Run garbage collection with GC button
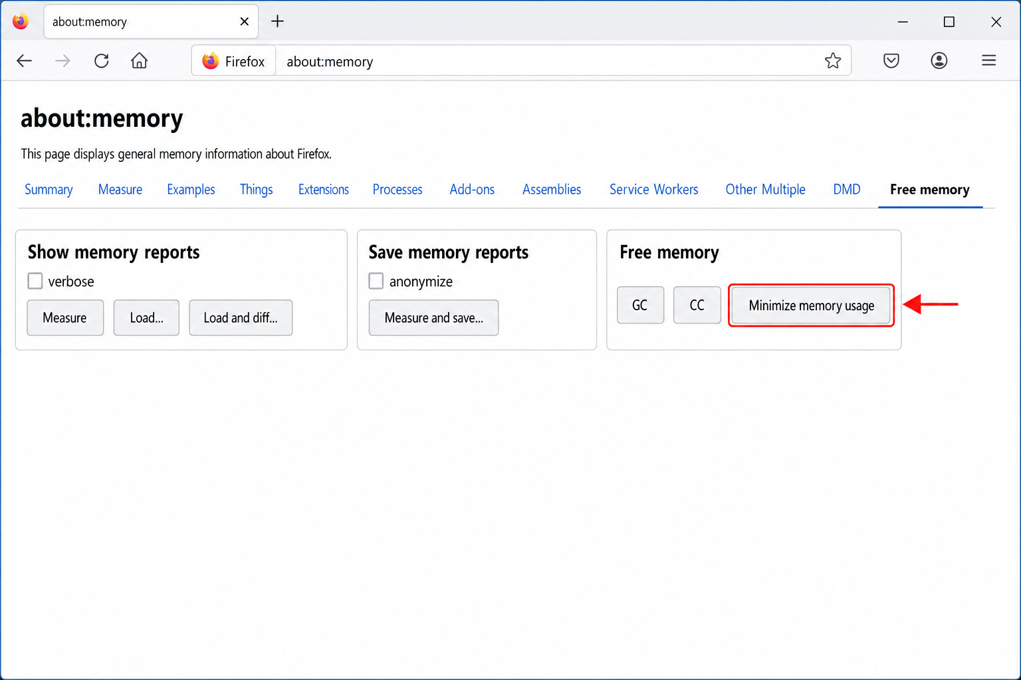 point(640,305)
